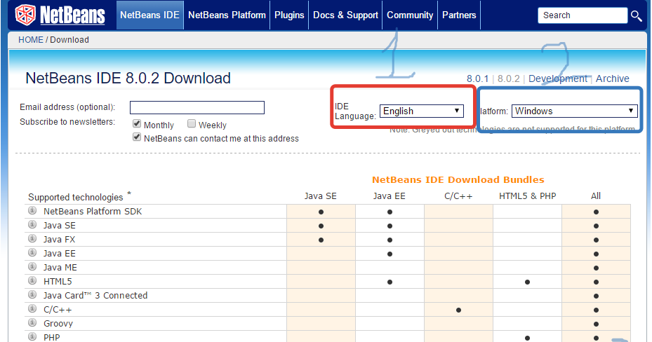Open info icon for NetBeans Platform SDK
Viewport: 652px width, 342px height.
pos(32,210)
